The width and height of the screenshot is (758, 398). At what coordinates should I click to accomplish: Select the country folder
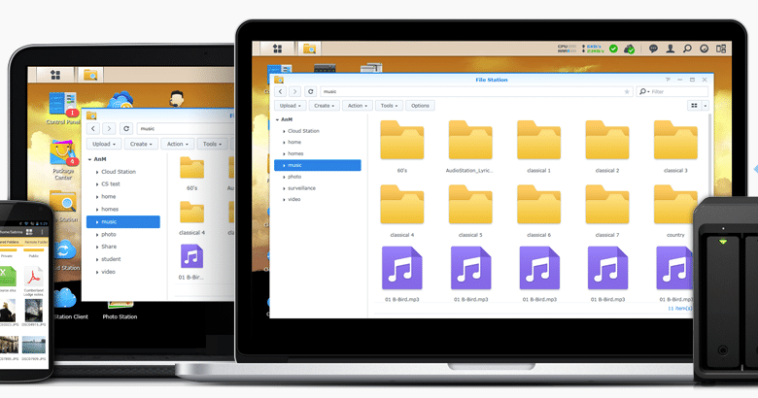tap(675, 211)
